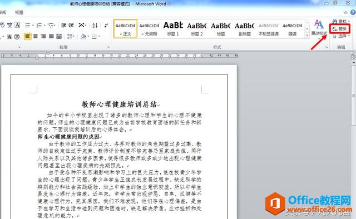Open the styles (样式) pane launcher
The height and width of the screenshot is (219, 356).
click(327, 47)
